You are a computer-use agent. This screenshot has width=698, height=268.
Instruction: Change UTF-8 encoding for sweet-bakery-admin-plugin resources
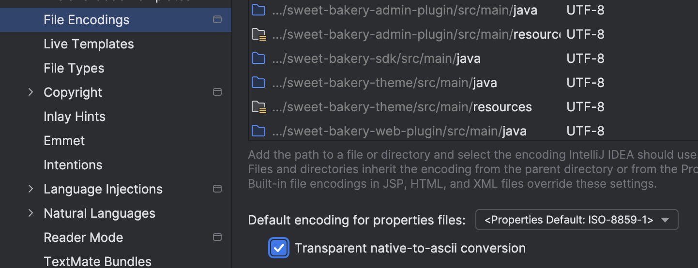[585, 34]
